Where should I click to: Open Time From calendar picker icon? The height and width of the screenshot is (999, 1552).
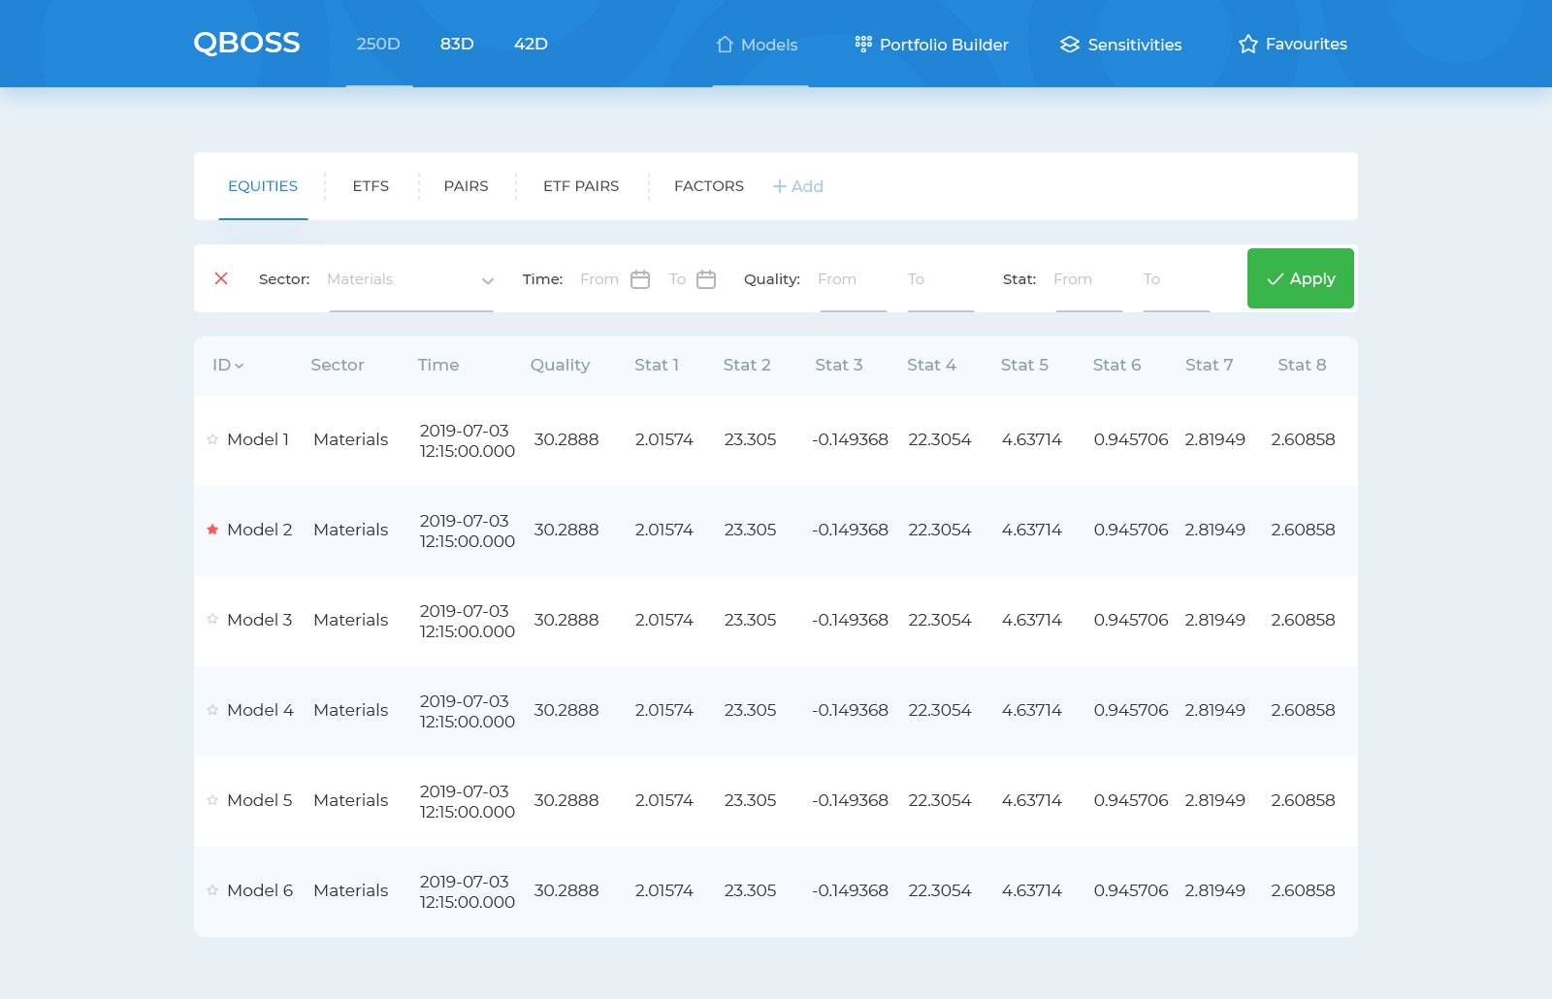(x=640, y=279)
